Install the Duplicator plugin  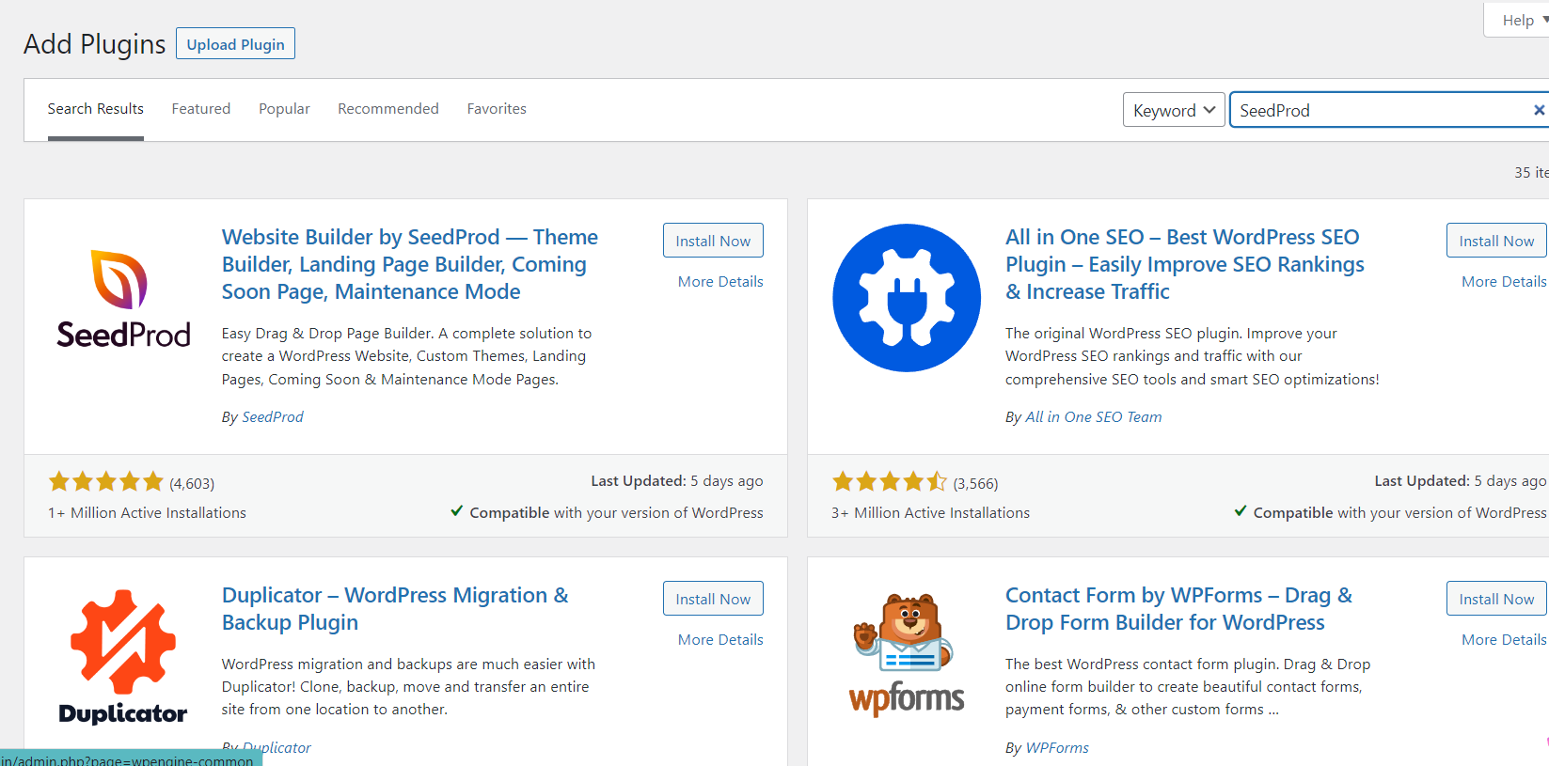point(713,599)
